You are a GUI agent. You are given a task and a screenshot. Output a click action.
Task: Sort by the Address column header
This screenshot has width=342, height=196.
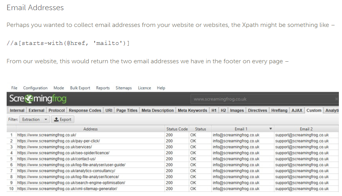click(90, 129)
